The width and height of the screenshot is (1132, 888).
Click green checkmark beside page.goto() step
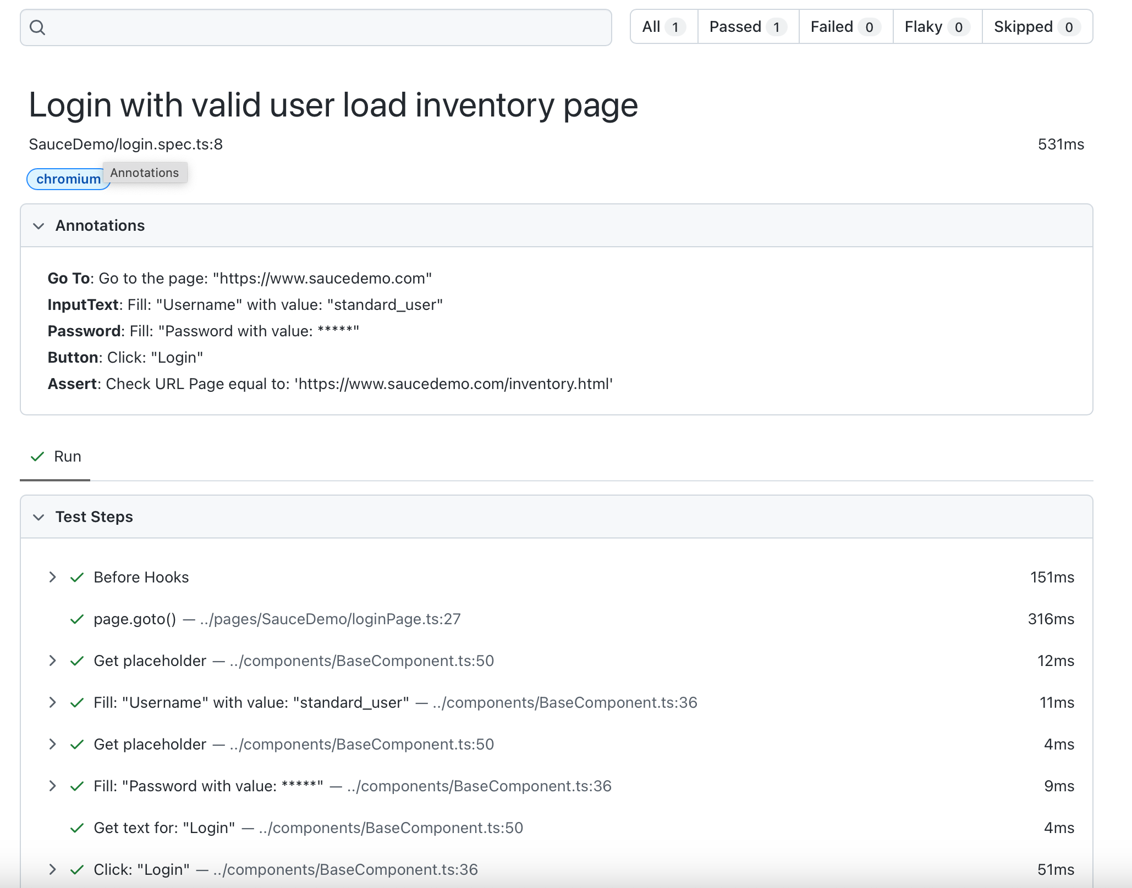pos(77,619)
